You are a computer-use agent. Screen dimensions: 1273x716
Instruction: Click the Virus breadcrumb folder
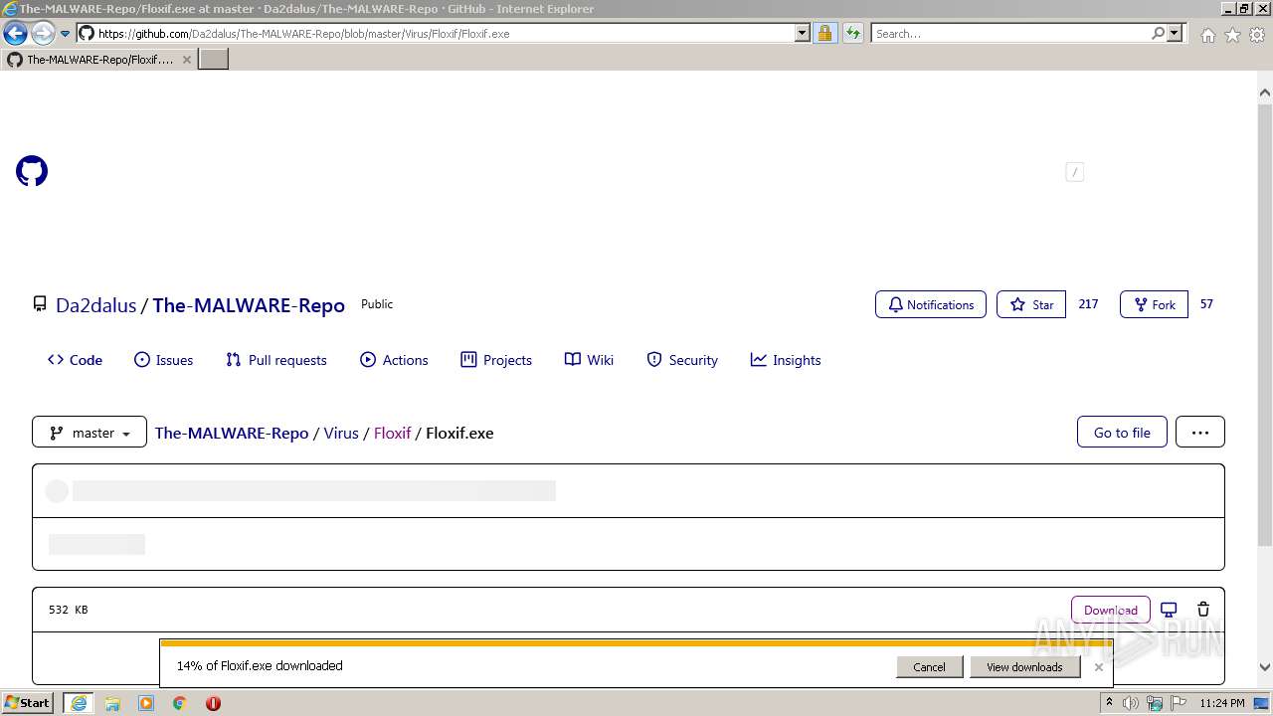tap(341, 433)
